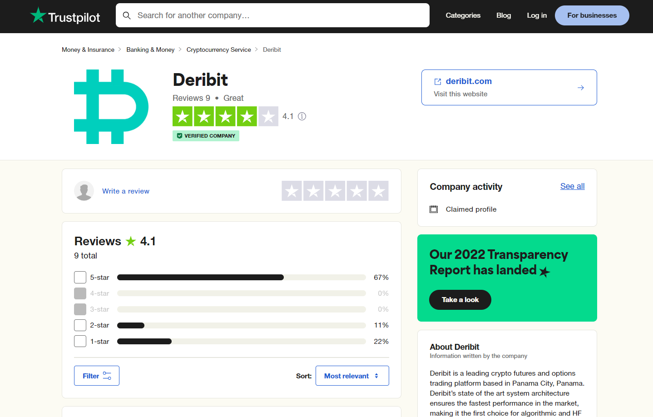Image resolution: width=653 pixels, height=417 pixels.
Task: Open Banking & Money breadcrumb
Action: [150, 50]
